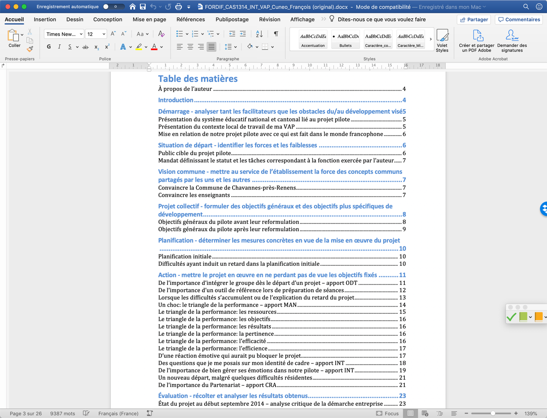Viewport: 547px width, 418px height.
Task: Toggle paragraph marks display
Action: 276,34
